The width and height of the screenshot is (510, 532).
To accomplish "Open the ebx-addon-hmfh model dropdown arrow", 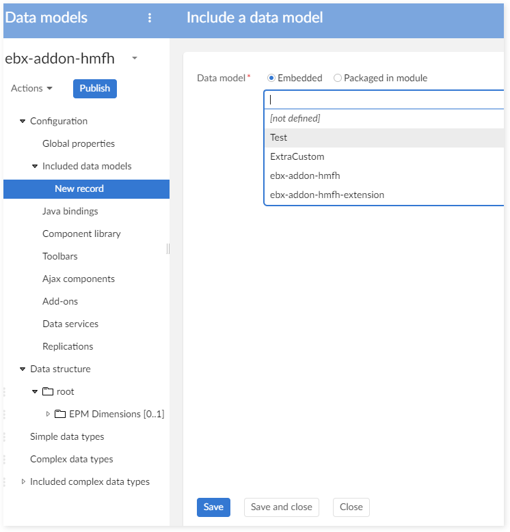I will 135,59.
